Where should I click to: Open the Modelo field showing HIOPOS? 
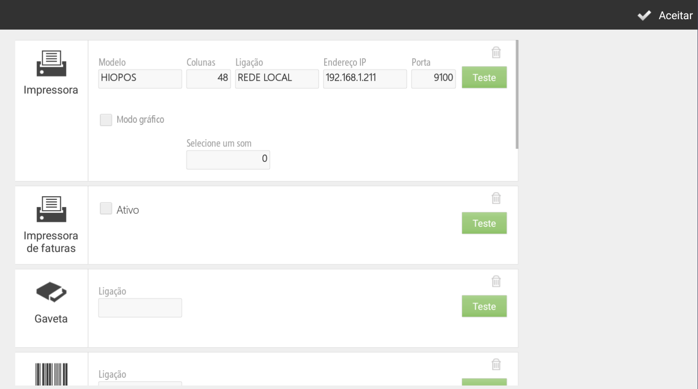(x=140, y=79)
